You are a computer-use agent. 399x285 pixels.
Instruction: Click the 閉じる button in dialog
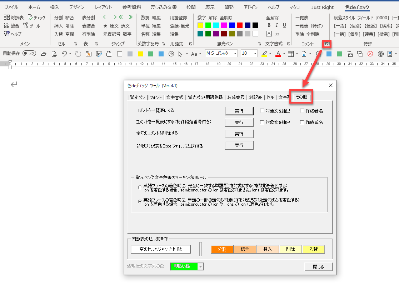click(x=318, y=266)
